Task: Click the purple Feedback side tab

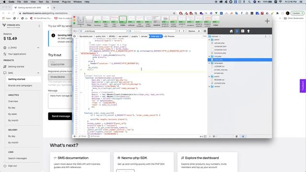Action: click(x=303, y=86)
